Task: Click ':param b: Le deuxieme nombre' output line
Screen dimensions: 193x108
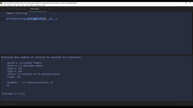Action: (x=25, y=66)
